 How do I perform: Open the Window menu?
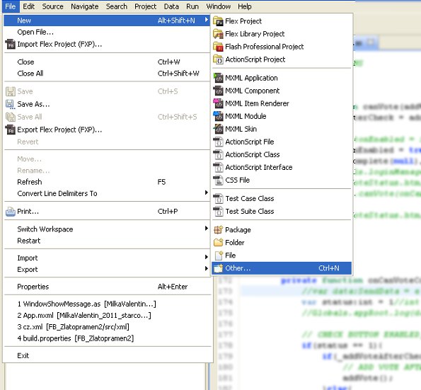219,6
